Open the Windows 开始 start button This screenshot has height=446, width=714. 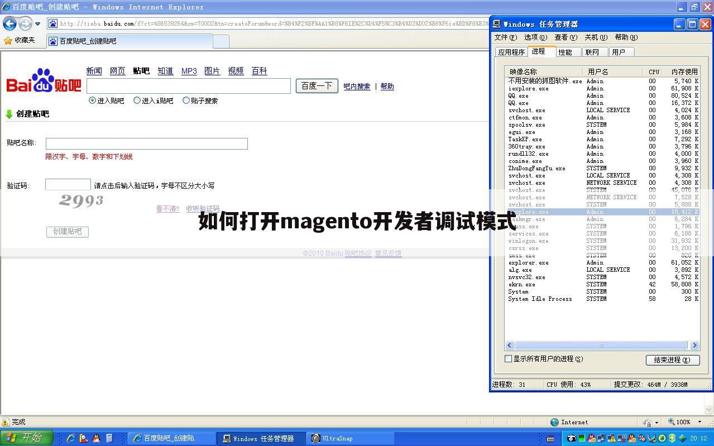click(x=27, y=438)
